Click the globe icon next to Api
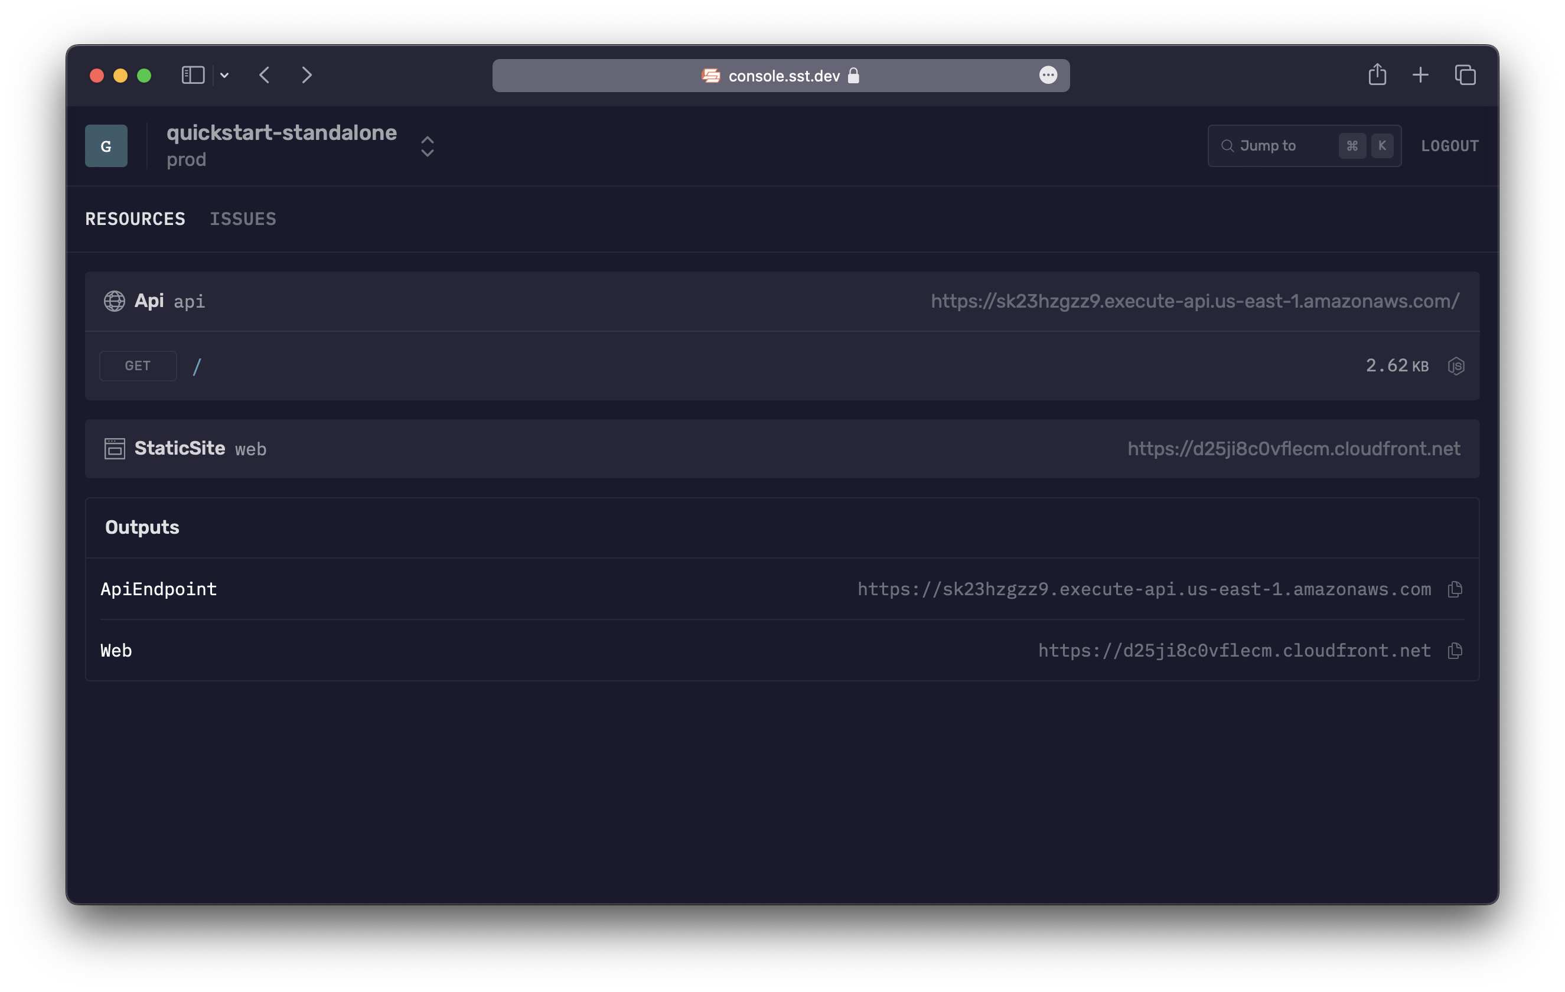 point(115,301)
